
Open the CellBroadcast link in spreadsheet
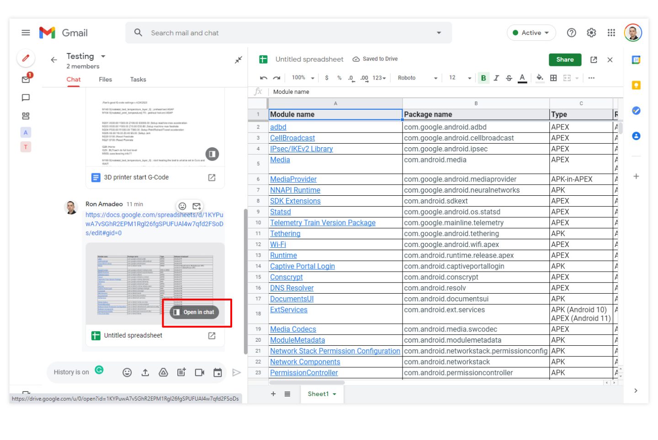coord(292,138)
